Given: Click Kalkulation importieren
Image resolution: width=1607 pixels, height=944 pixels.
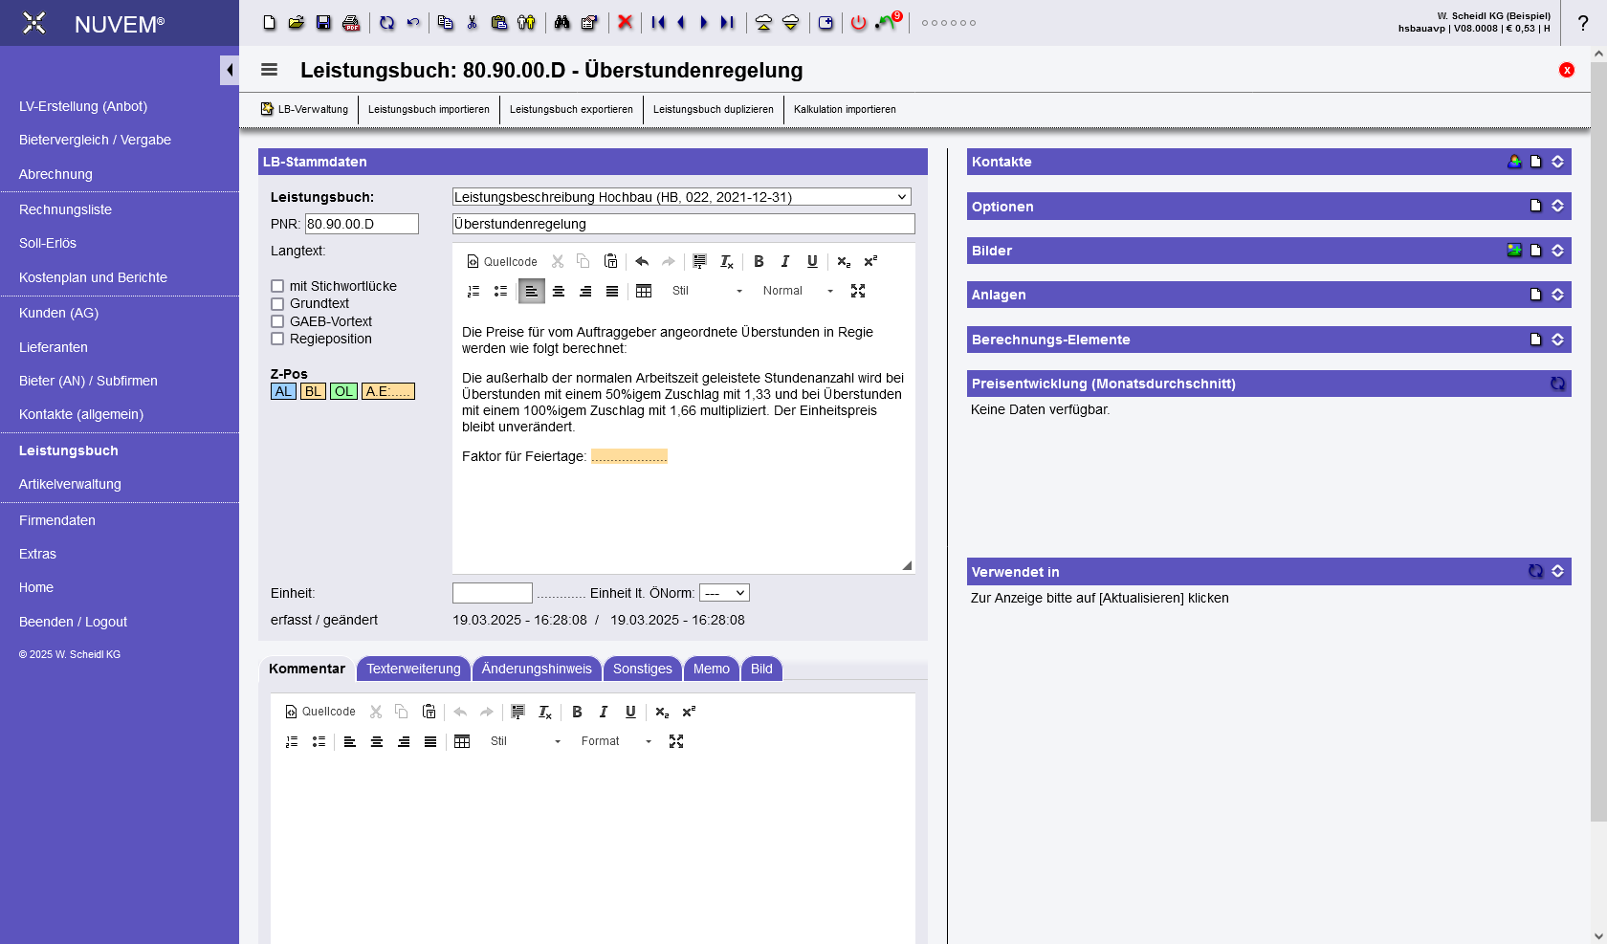Looking at the screenshot, I should click(x=845, y=109).
